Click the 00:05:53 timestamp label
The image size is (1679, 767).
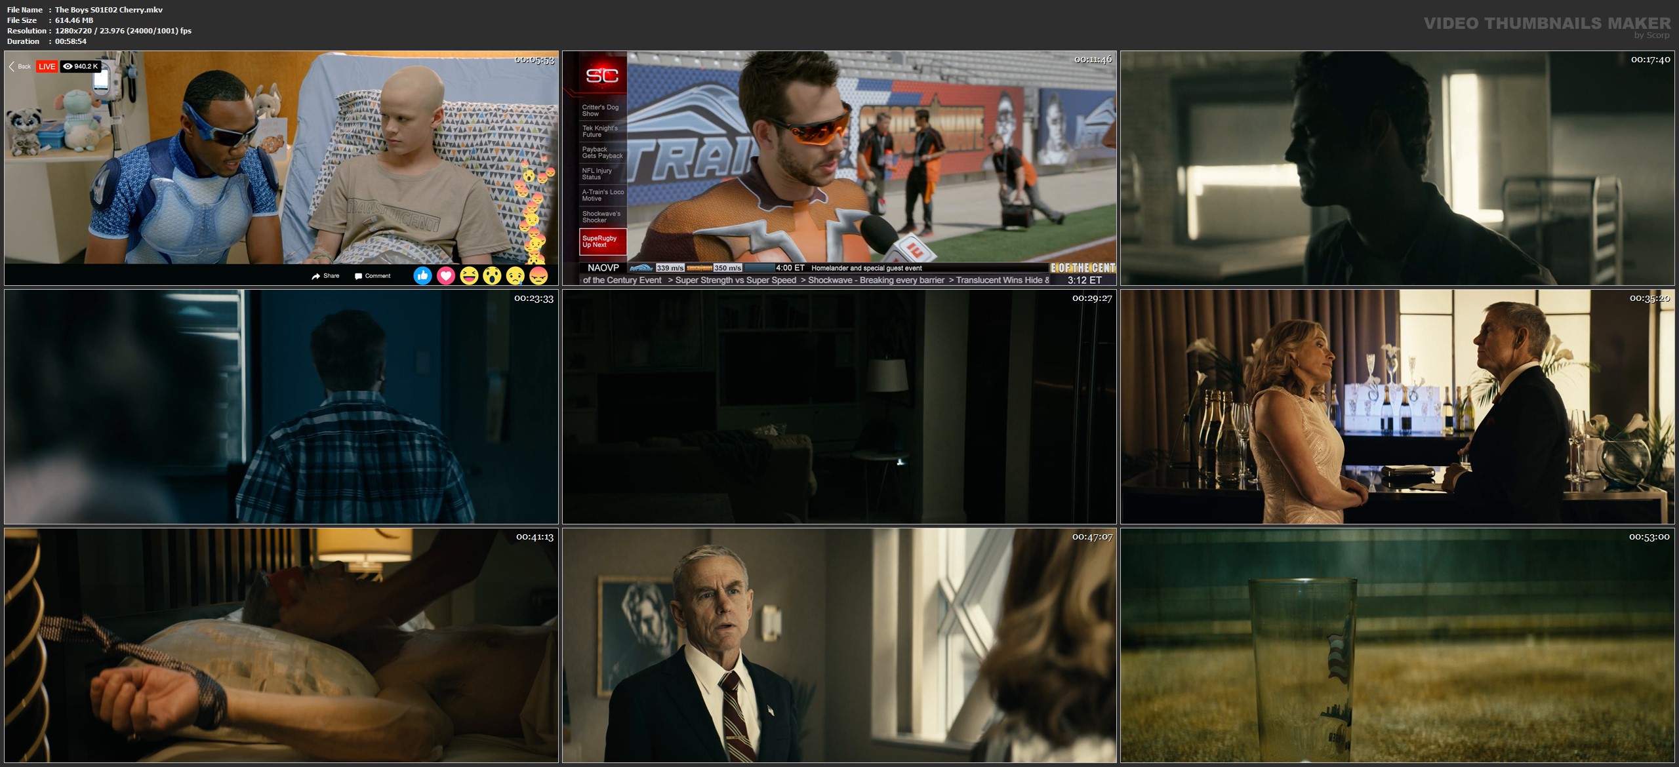(x=534, y=60)
